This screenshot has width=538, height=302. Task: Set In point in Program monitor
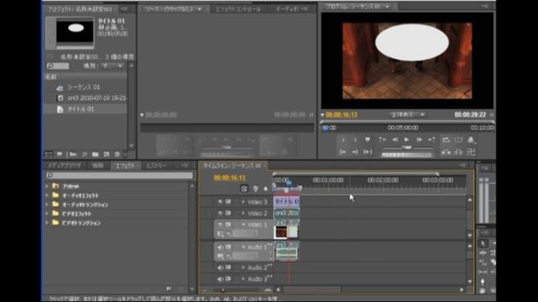coord(344,140)
